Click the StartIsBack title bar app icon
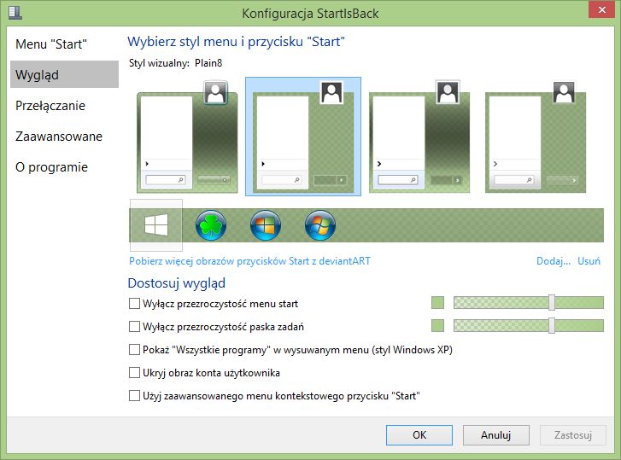The height and width of the screenshot is (460, 621). (15, 12)
